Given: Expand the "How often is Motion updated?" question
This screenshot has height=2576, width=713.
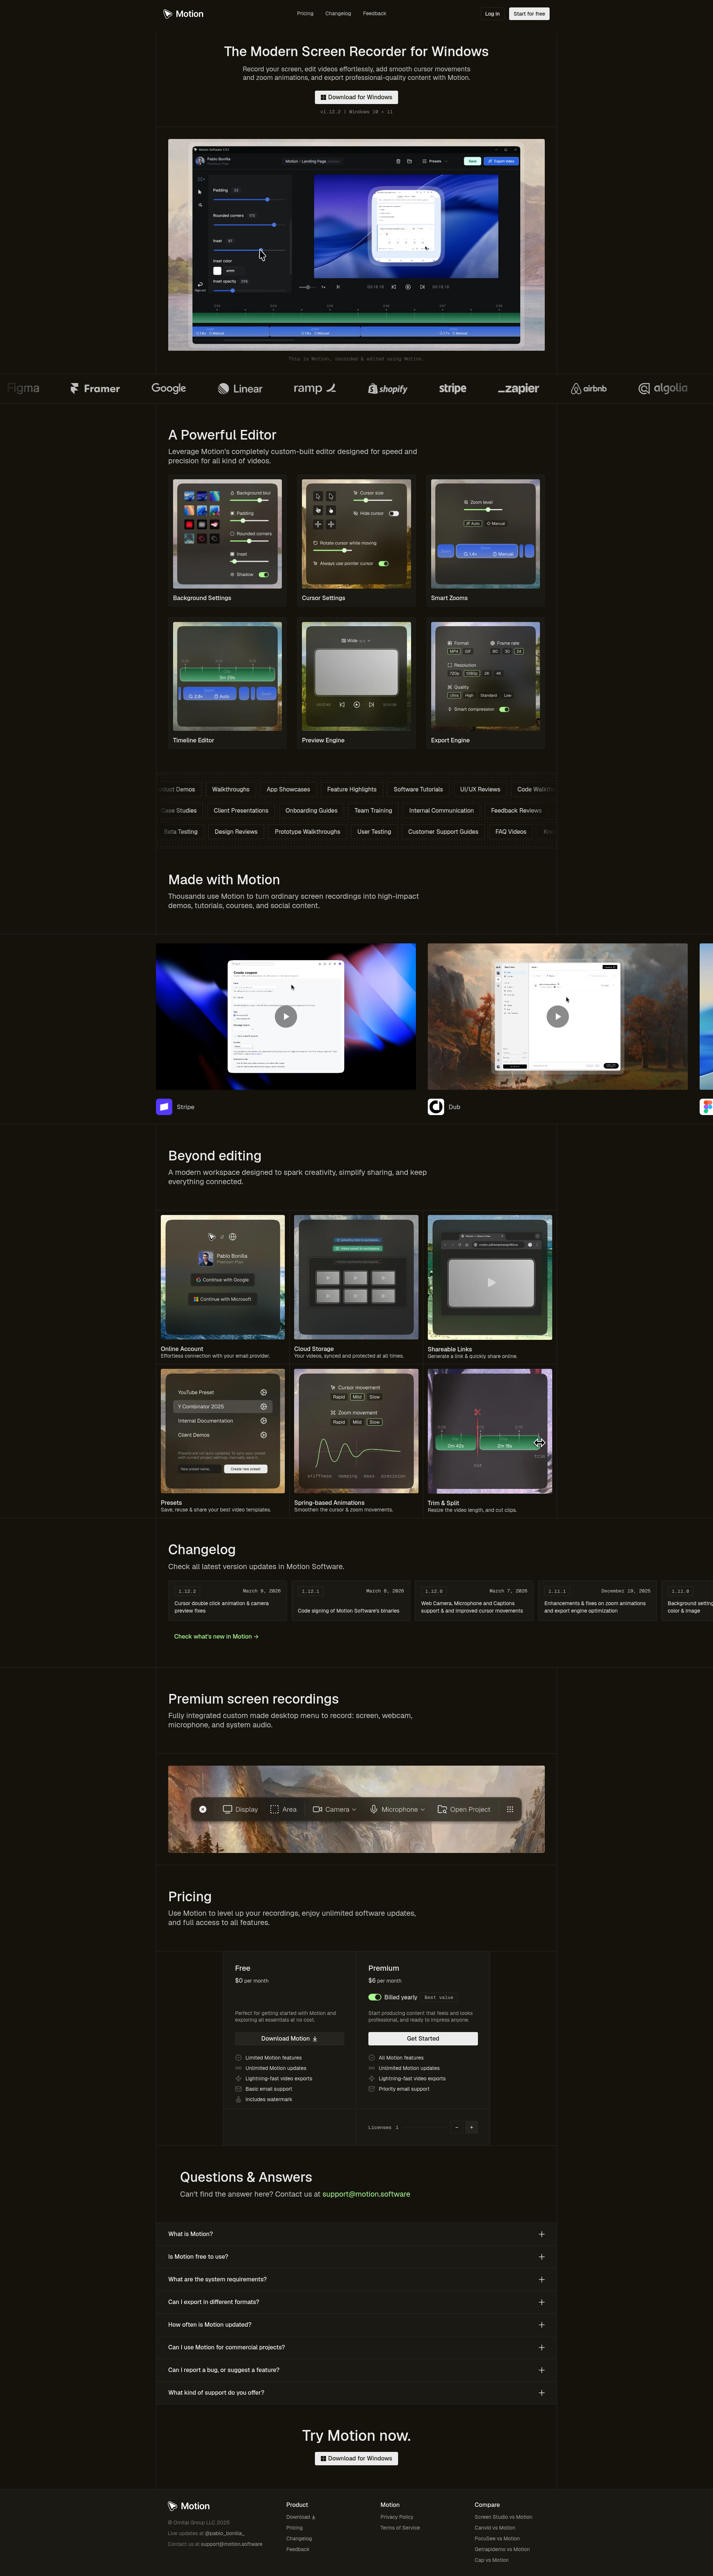Looking at the screenshot, I should (x=356, y=2325).
